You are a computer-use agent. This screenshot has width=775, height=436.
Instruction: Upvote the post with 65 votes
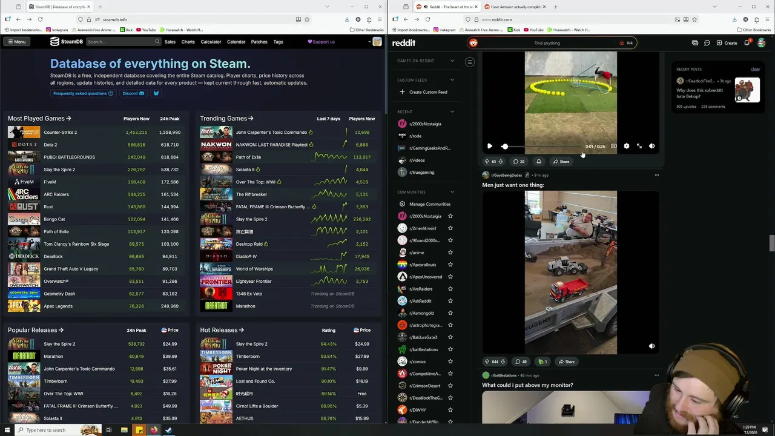(487, 162)
